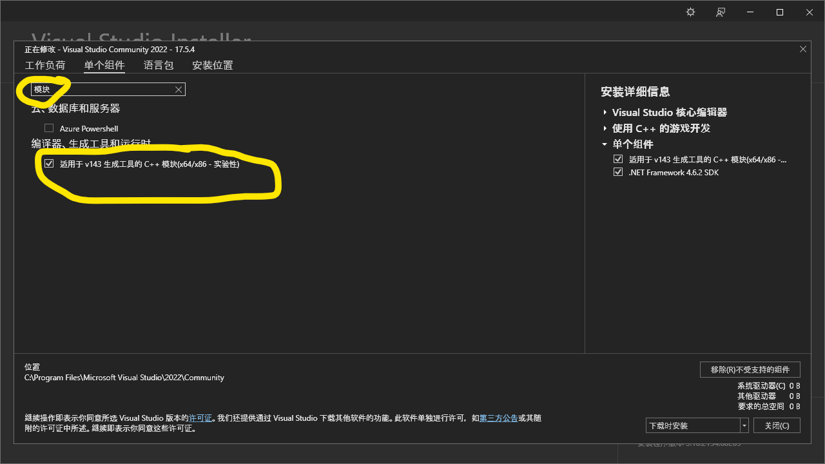Select the 单个组件 tab
This screenshot has height=464, width=825.
(x=104, y=65)
